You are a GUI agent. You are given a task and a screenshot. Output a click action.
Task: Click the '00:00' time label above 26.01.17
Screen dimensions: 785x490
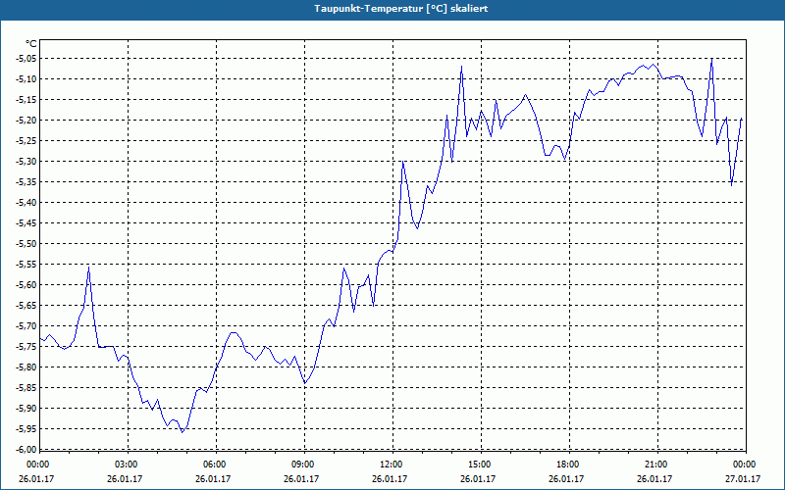[36, 465]
